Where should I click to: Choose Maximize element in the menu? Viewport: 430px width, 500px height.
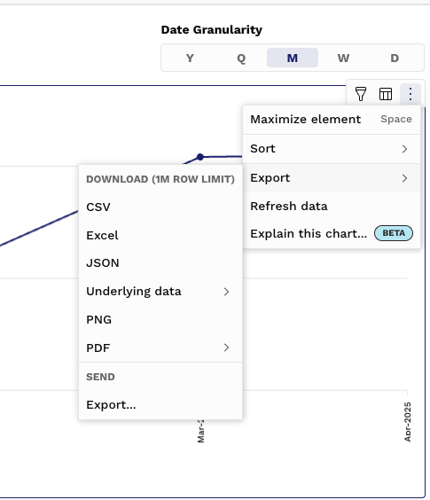coord(332,120)
